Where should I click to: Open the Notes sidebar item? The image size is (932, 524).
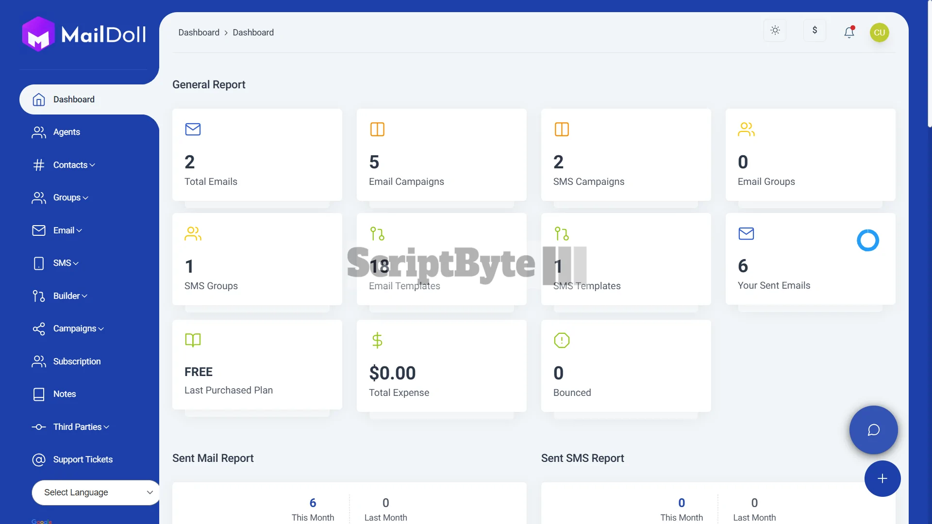click(x=65, y=394)
